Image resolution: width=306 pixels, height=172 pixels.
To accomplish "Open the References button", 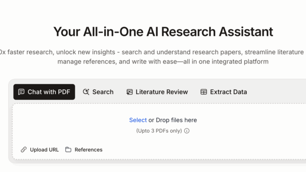I will coord(84,150).
